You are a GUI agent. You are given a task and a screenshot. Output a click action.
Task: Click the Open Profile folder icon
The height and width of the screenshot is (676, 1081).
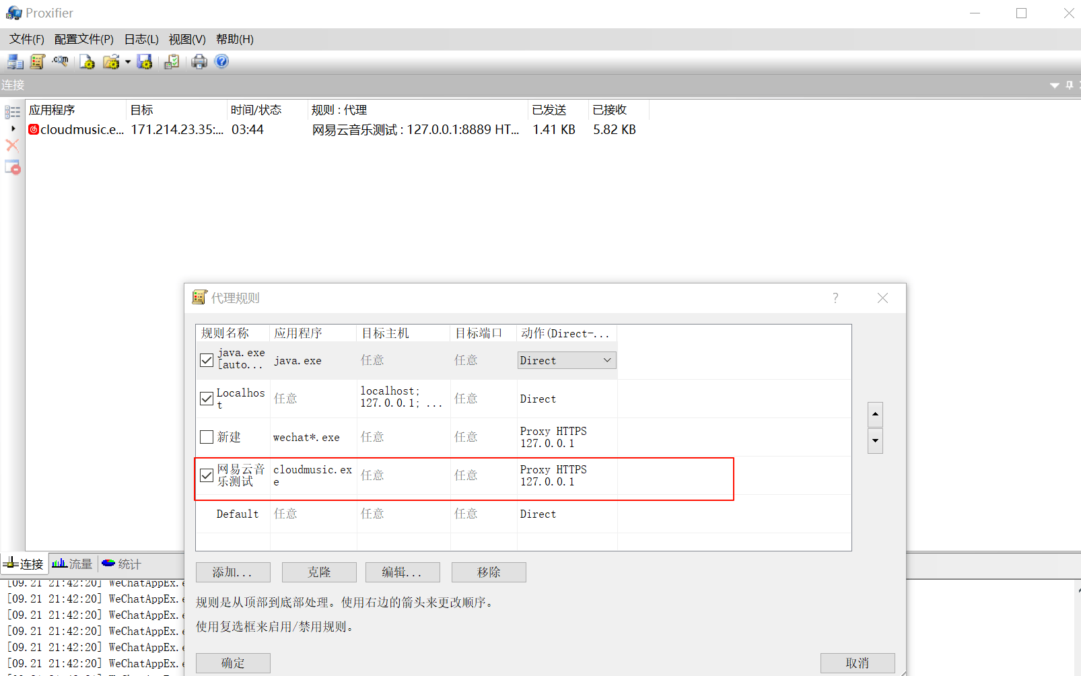[111, 62]
